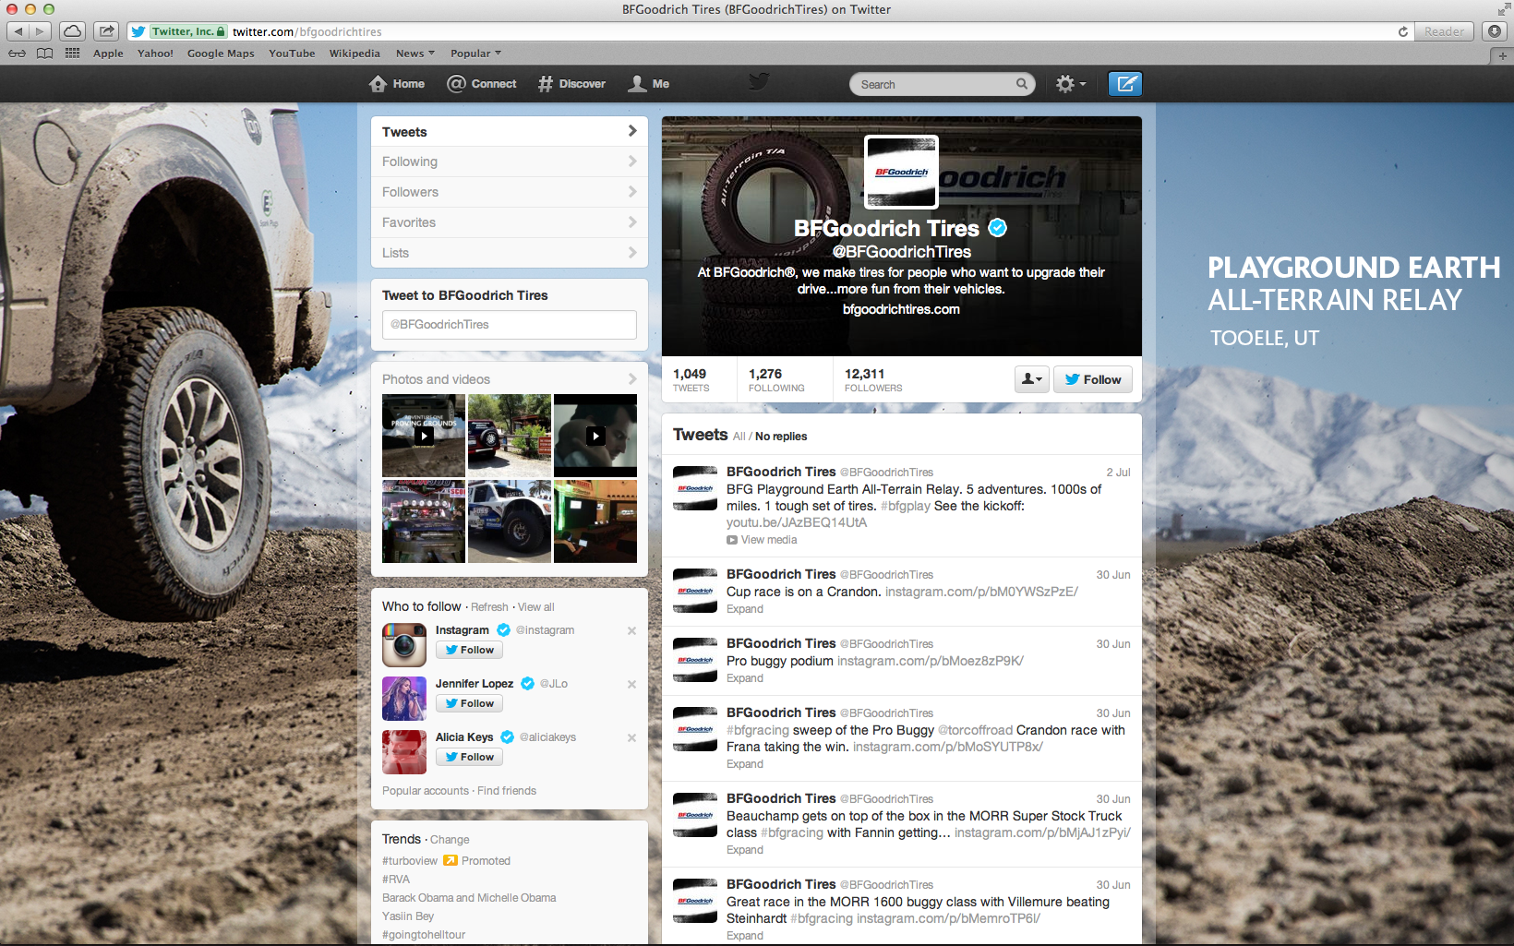The height and width of the screenshot is (946, 1514).
Task: Click the Safari back arrow button
Action: click(18, 31)
